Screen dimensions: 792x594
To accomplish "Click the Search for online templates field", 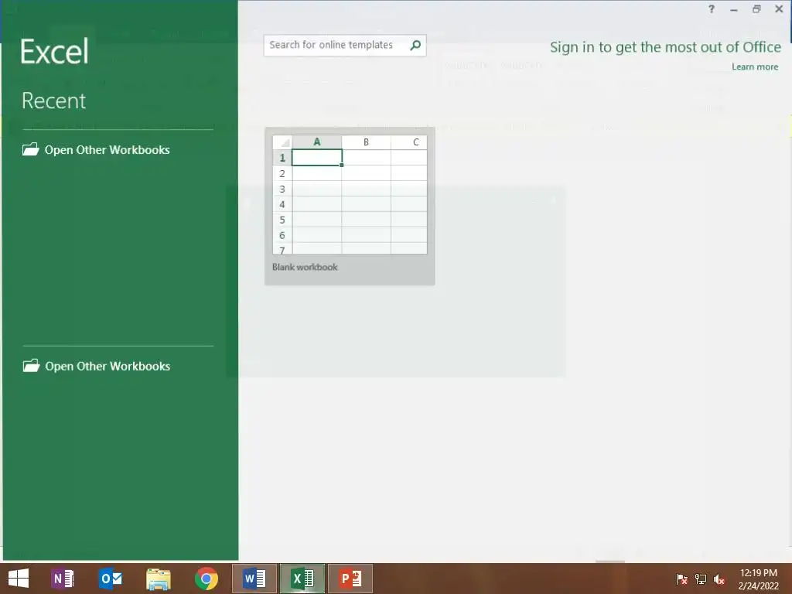I will (345, 46).
